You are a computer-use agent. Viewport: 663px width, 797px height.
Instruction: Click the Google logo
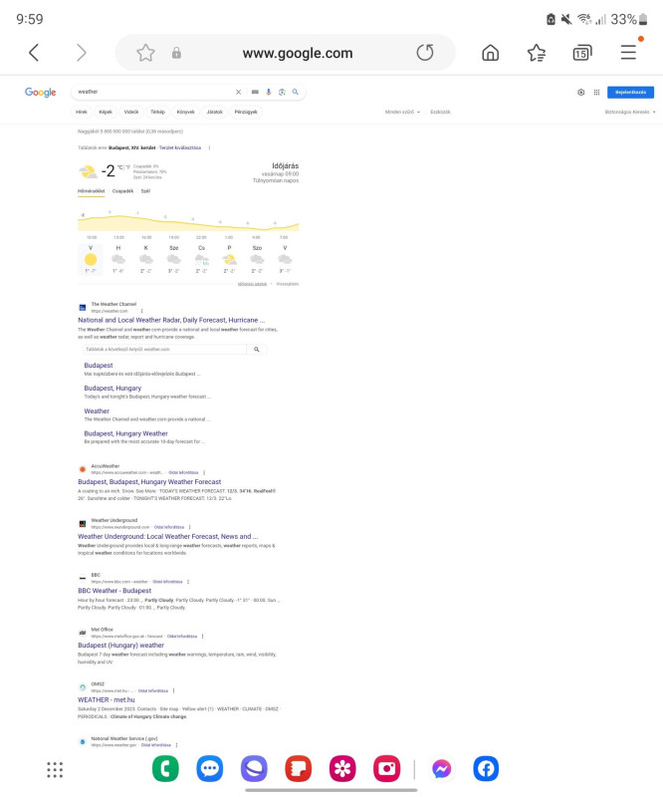pyautogui.click(x=40, y=92)
